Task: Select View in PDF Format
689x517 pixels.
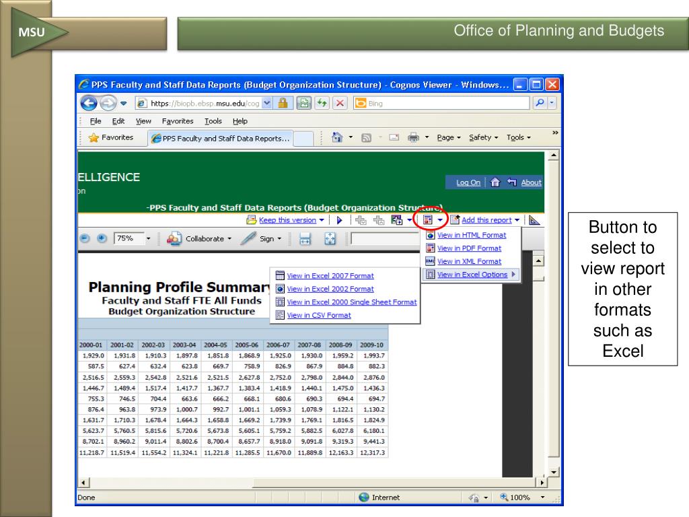Action: click(469, 248)
